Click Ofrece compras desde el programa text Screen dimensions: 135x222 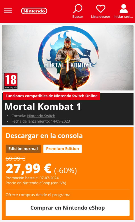coord(38,195)
